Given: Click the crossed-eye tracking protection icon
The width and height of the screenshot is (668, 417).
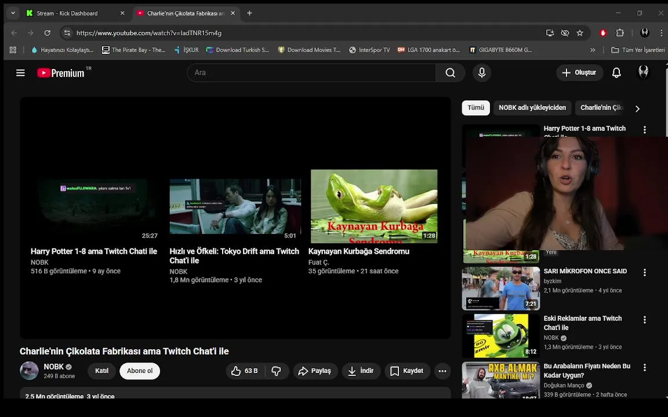Looking at the screenshot, I should [565, 33].
